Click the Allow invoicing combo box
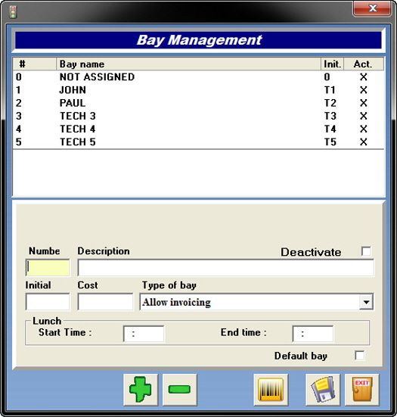397x417 pixels. coord(256,302)
